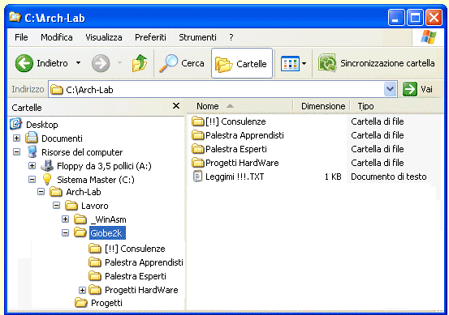The height and width of the screenshot is (315, 449).
Task: Click Palestra Esperti folder icon in file list
Action: tap(197, 149)
